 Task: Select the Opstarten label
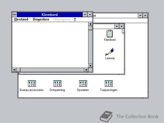[x=83, y=90]
